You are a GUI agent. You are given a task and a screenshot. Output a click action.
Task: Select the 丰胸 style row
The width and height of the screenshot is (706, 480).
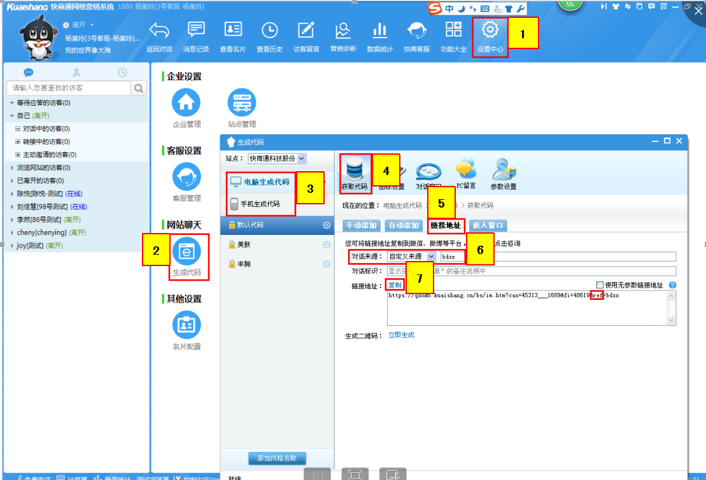(x=277, y=264)
